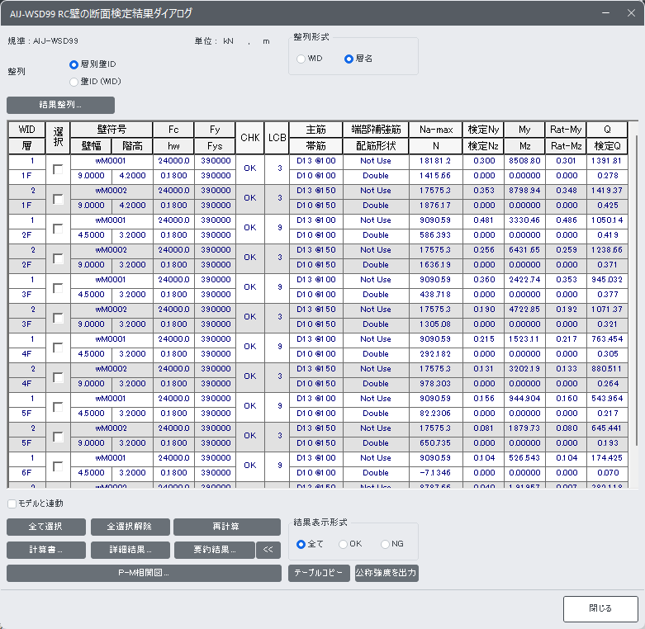Minimize the dialog window
The height and width of the screenshot is (629, 645).
(605, 13)
